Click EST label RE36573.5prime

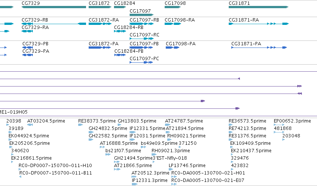point(247,121)
